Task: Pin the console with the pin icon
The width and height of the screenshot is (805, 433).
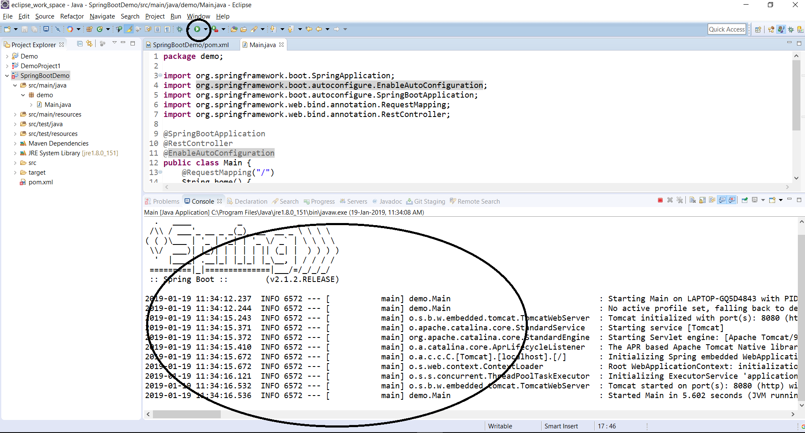Action: pyautogui.click(x=744, y=200)
